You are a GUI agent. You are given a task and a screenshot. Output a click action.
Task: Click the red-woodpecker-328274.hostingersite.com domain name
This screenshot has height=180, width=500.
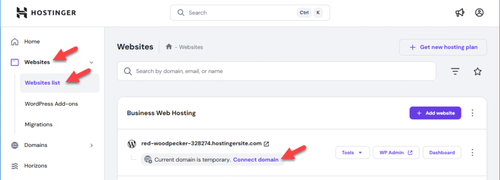pos(202,144)
